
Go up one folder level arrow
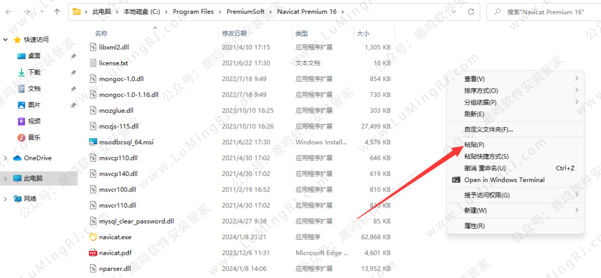coord(57,12)
